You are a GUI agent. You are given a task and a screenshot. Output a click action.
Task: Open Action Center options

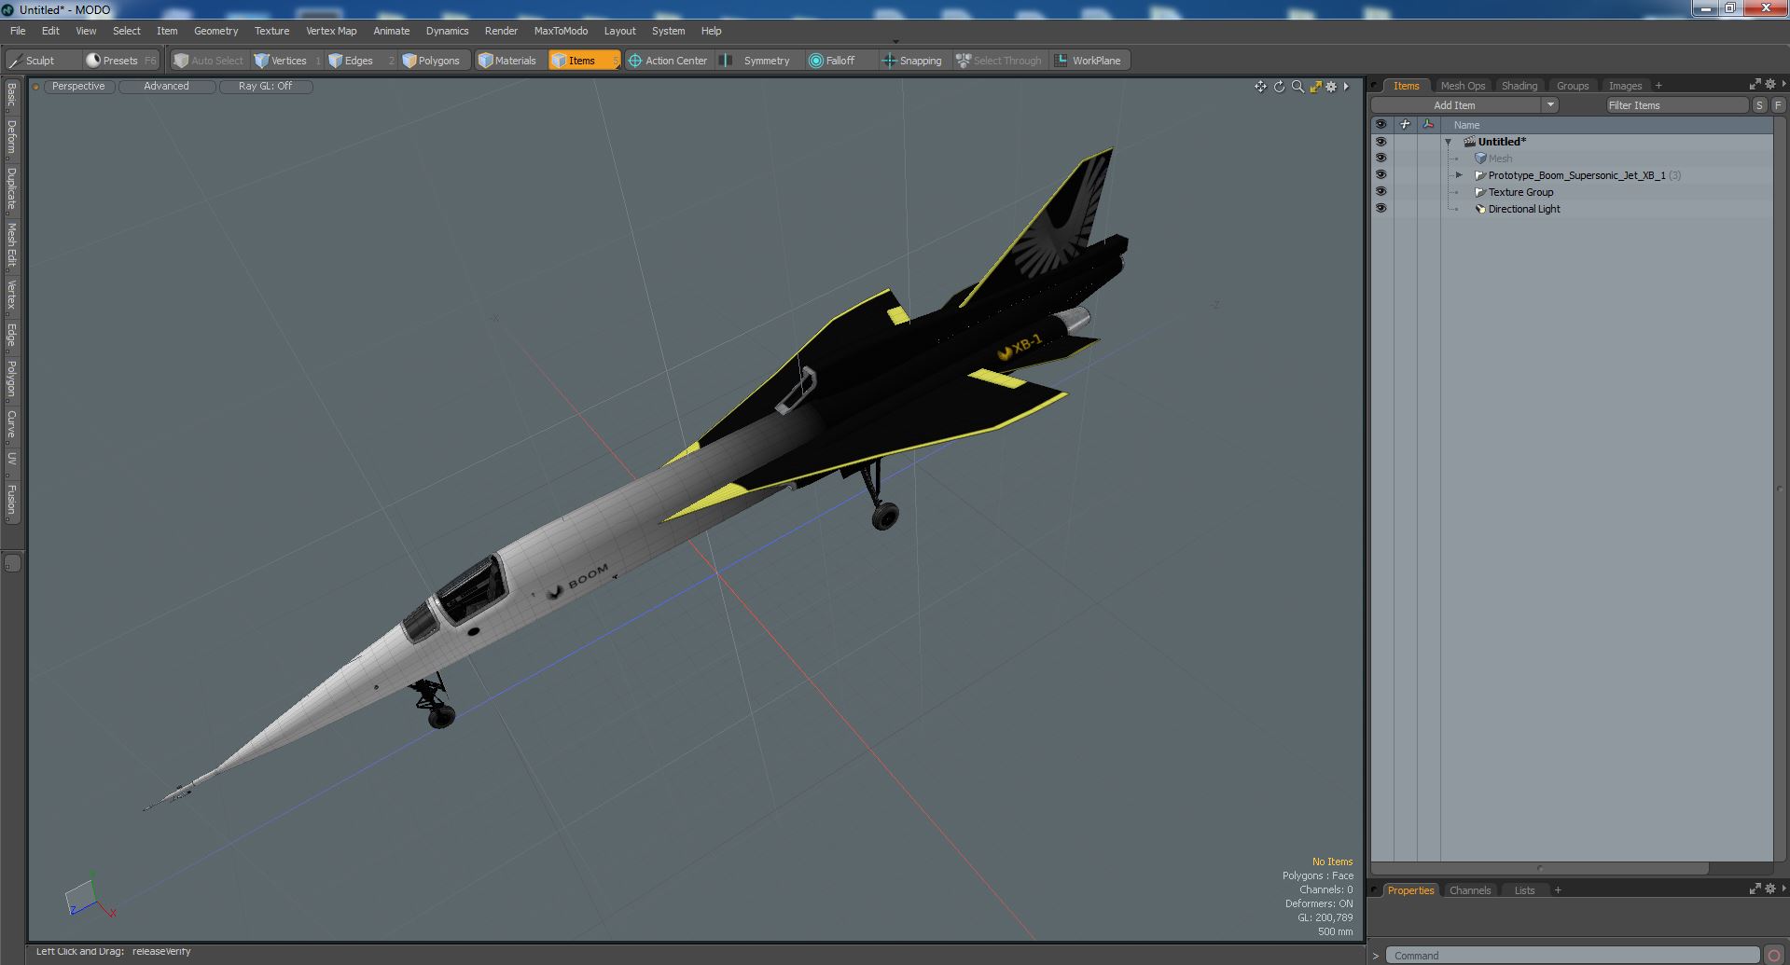click(668, 61)
